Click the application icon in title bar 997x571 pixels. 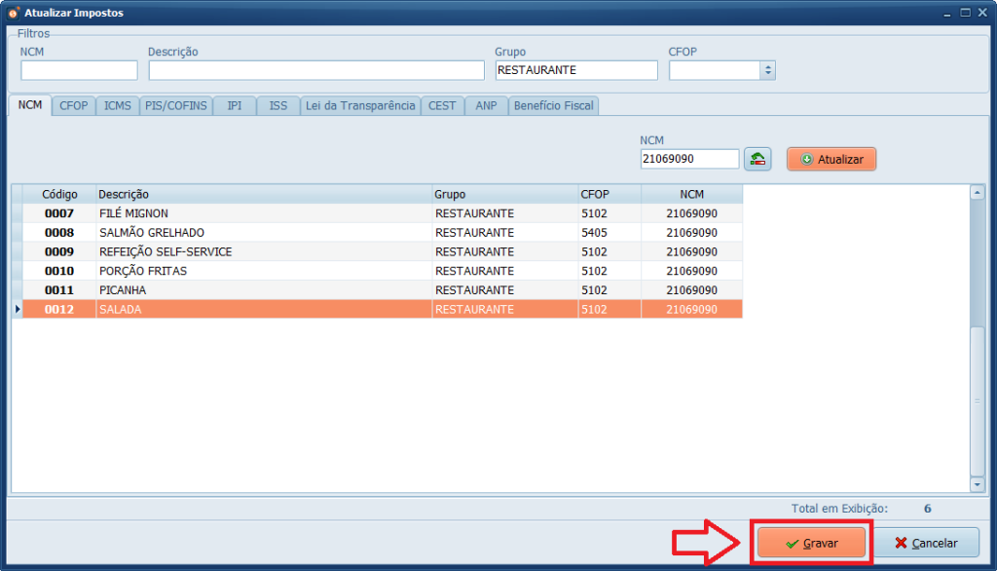tap(13, 13)
